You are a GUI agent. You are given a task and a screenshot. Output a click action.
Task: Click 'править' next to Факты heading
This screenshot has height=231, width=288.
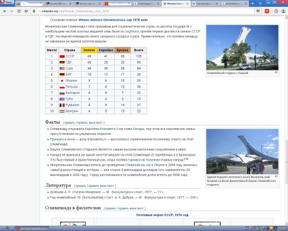tap(69, 123)
